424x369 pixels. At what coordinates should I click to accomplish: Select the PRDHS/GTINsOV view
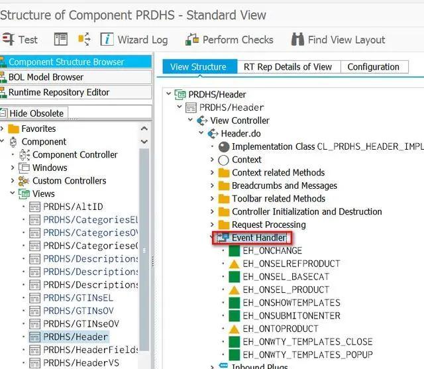78,311
